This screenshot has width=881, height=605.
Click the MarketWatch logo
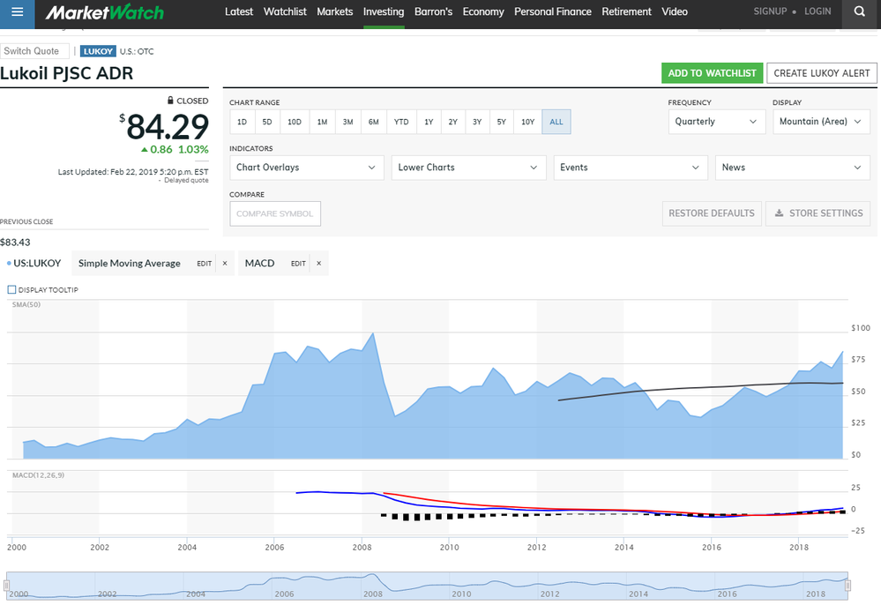coord(105,13)
